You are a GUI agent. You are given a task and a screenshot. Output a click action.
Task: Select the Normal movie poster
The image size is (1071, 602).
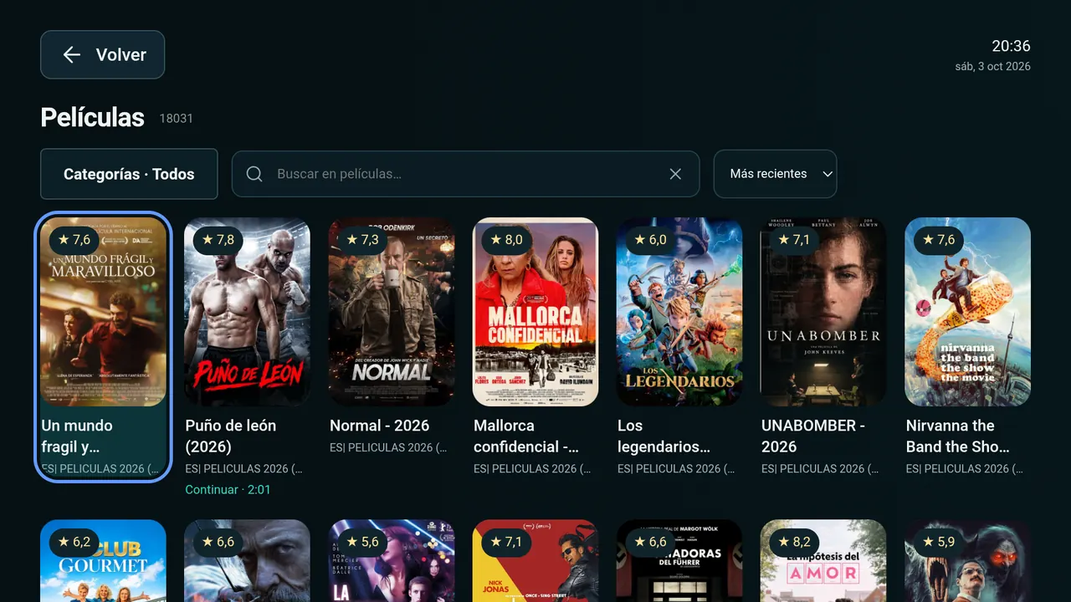tap(392, 312)
